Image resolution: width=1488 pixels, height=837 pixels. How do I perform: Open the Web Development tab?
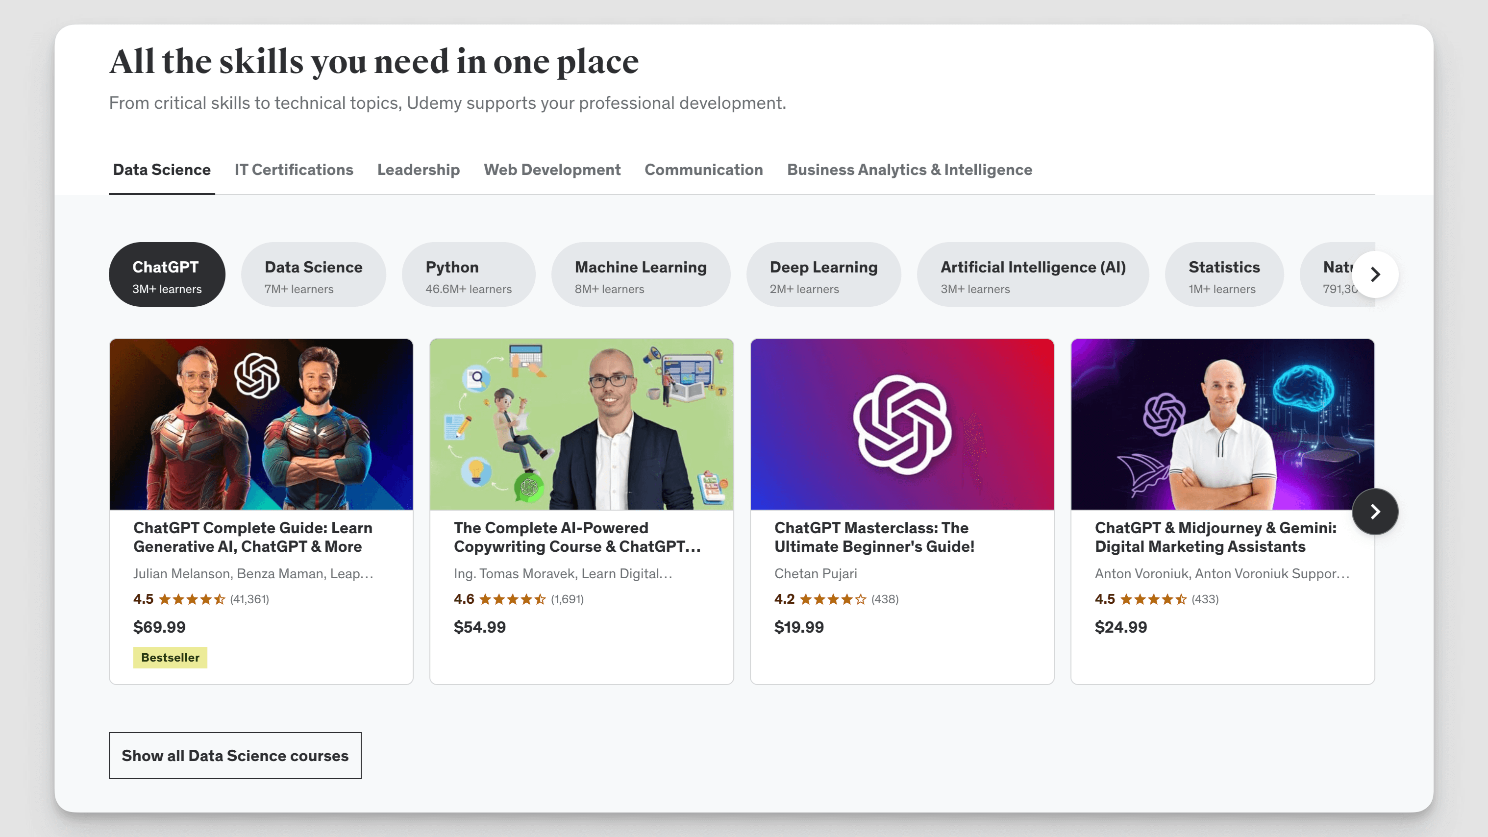coord(552,169)
